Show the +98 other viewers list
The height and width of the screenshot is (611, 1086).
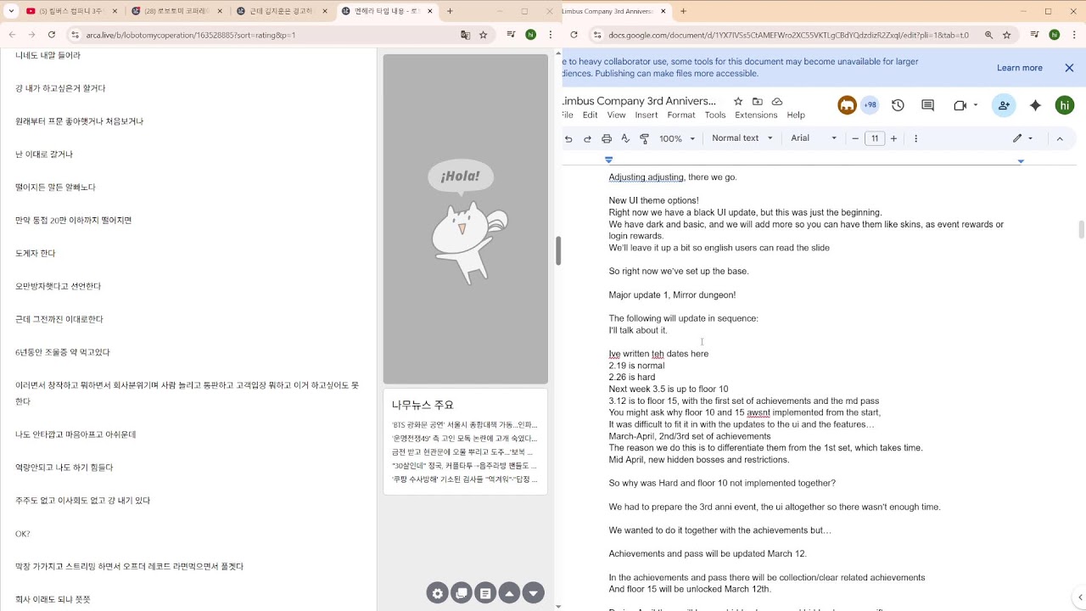coord(870,105)
